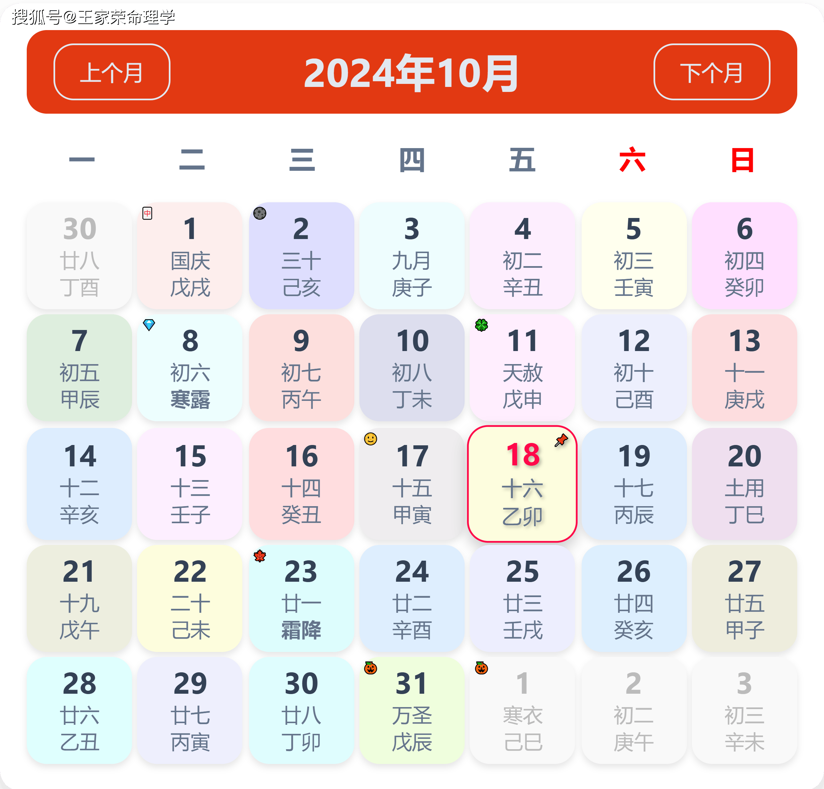Select October 9 初七 丙午 cell
Screen dimensions: 824x789
coord(302,368)
